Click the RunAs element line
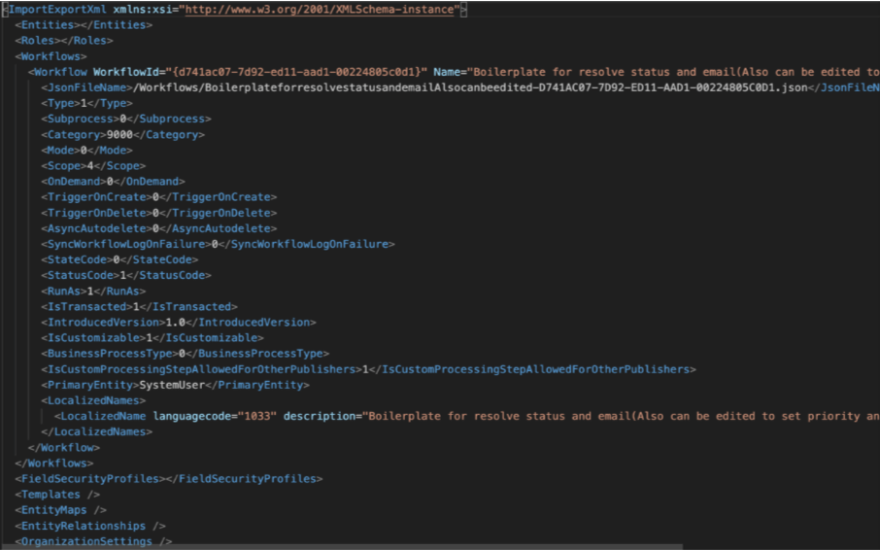The width and height of the screenshot is (880, 550). (93, 292)
